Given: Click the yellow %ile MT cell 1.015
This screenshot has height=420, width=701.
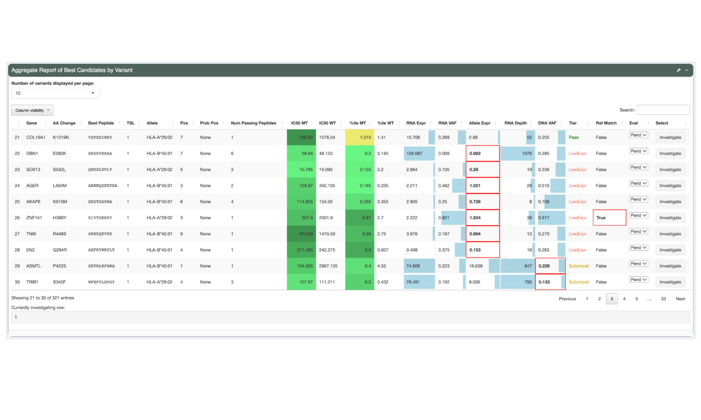Looking at the screenshot, I should (x=359, y=137).
